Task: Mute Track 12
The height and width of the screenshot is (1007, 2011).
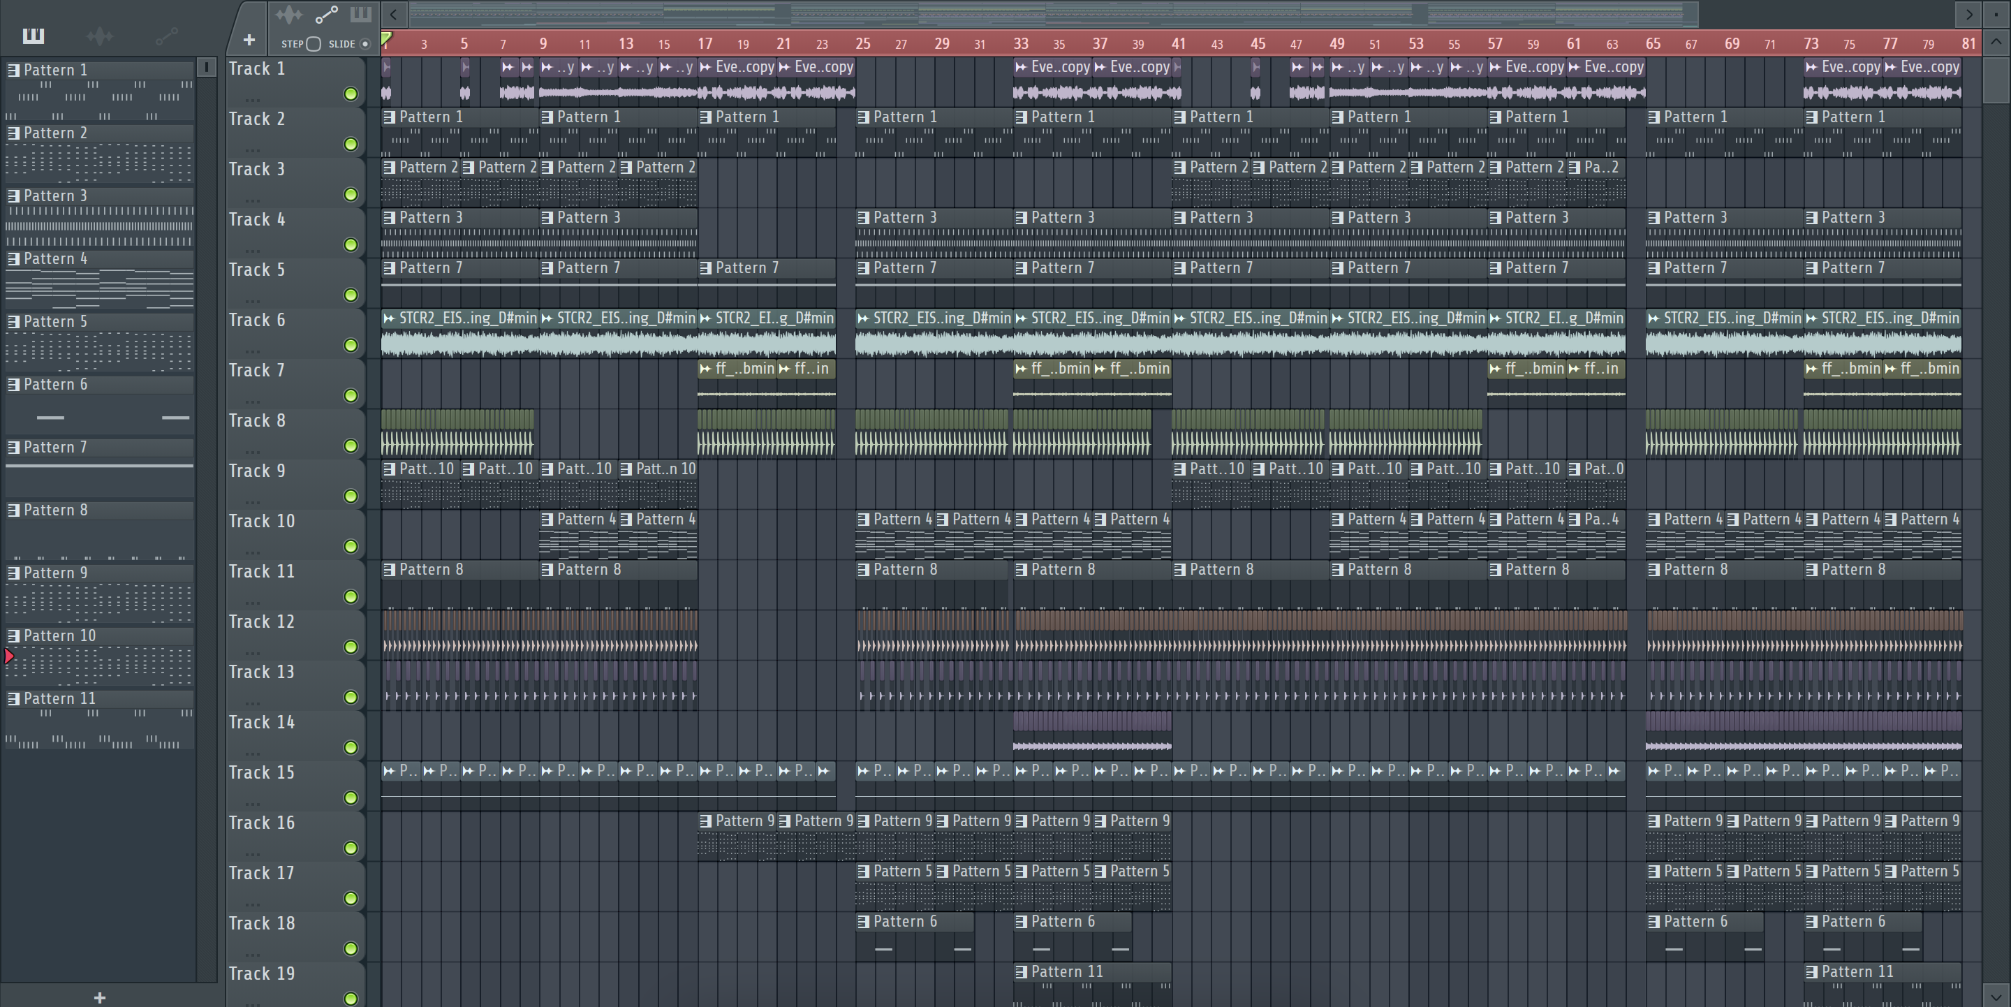Action: (x=351, y=647)
